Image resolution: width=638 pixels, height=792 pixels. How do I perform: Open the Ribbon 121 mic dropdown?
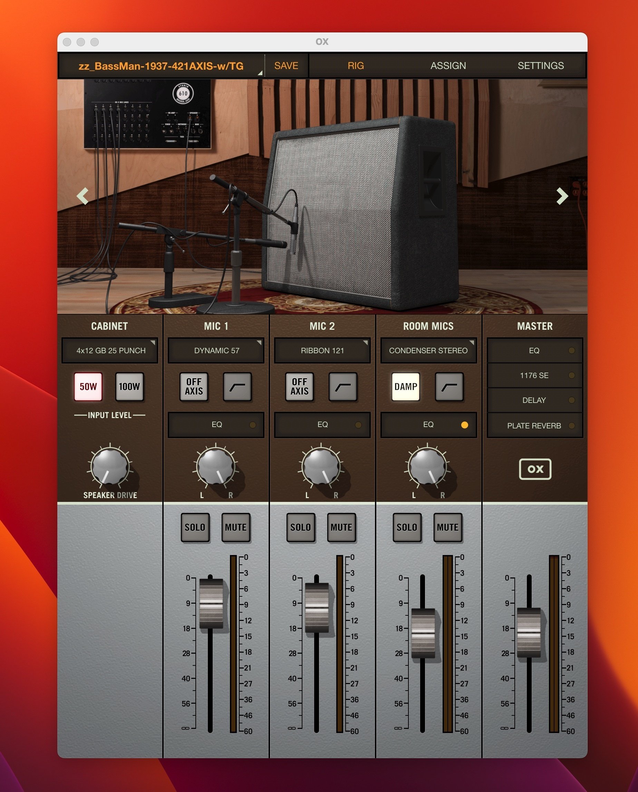click(322, 350)
